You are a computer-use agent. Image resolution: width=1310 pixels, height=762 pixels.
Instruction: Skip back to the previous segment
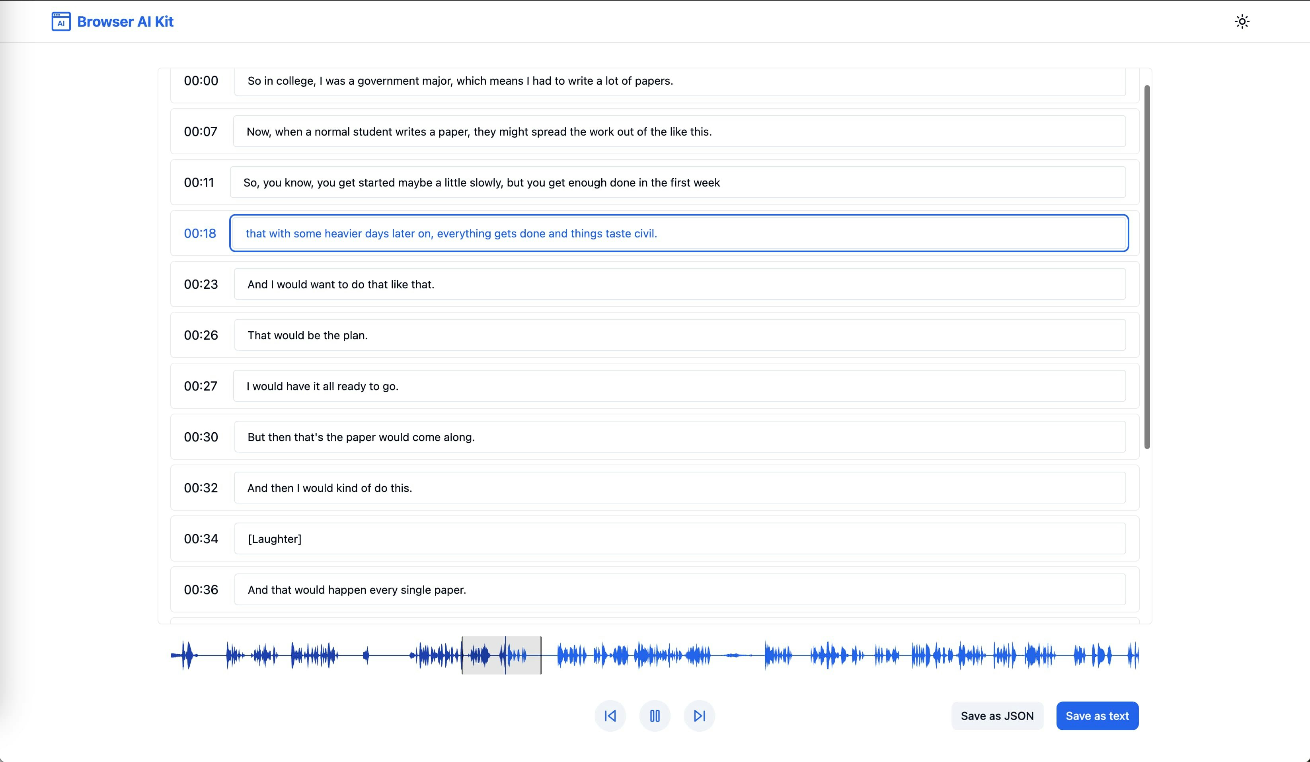tap(610, 716)
